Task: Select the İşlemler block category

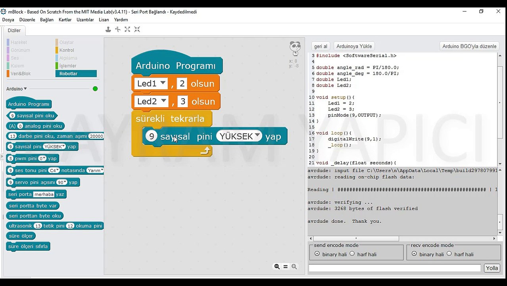Action: [68, 66]
